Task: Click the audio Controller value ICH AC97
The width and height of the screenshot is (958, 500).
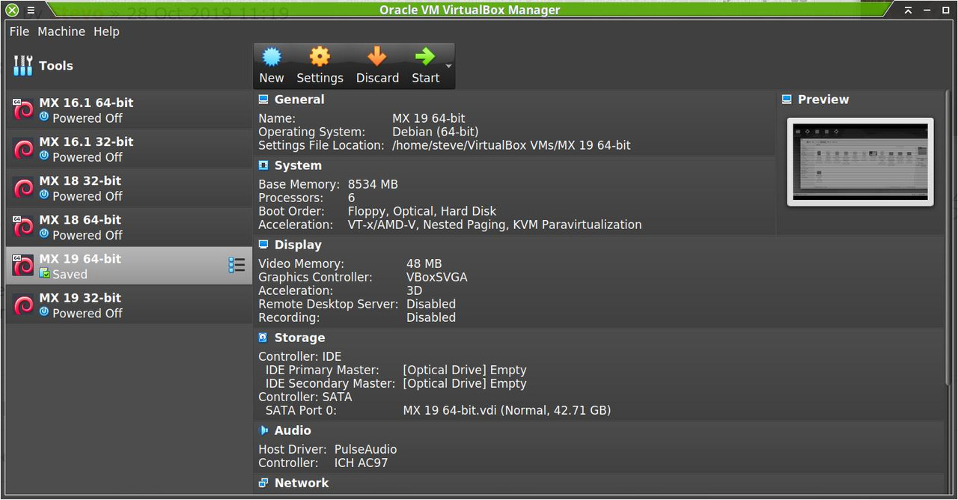Action: coord(361,463)
